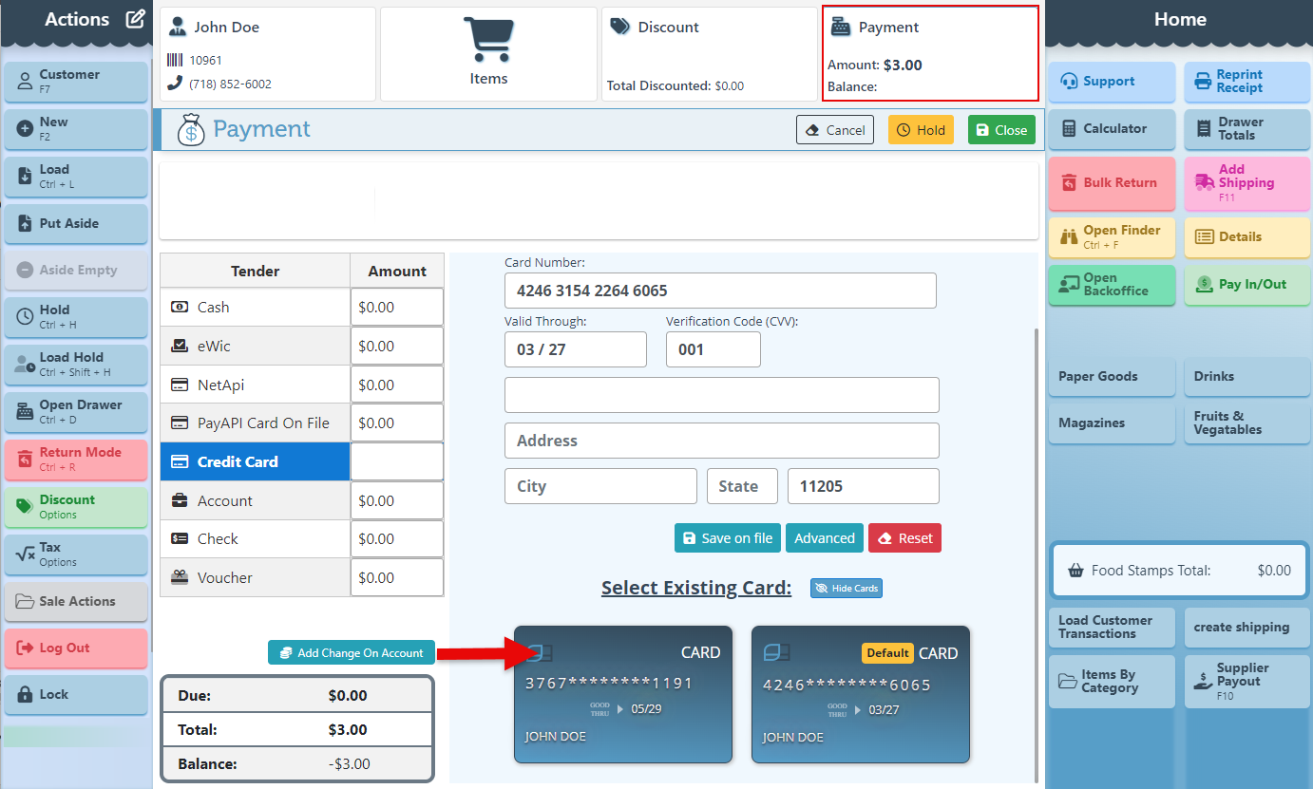Click the Save on file button
The height and width of the screenshot is (789, 1313).
tap(727, 538)
